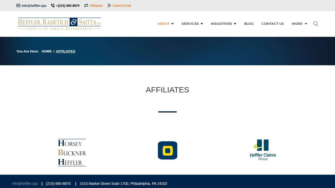Open the More menu item

pyautogui.click(x=297, y=24)
